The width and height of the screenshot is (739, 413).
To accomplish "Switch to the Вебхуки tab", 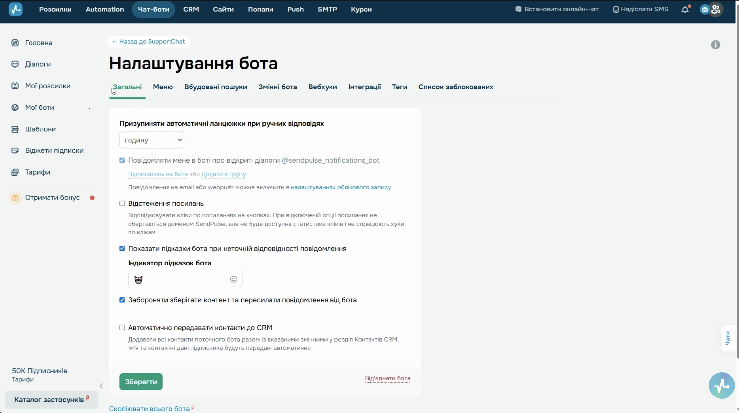I will click(x=323, y=87).
